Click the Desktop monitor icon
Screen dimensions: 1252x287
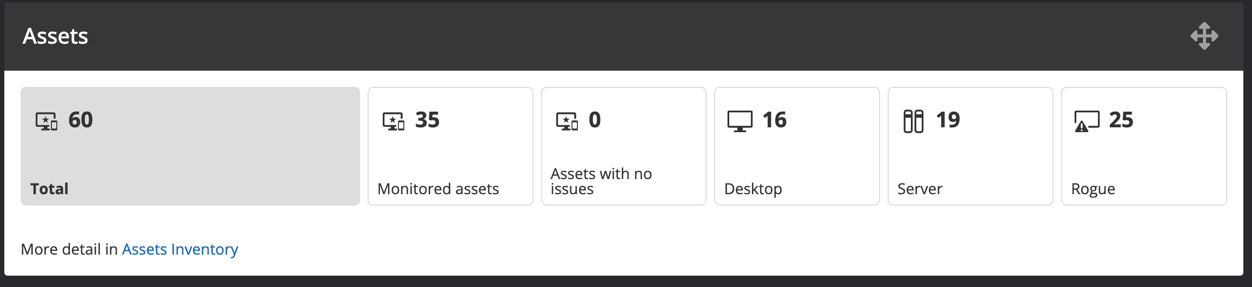pyautogui.click(x=740, y=121)
